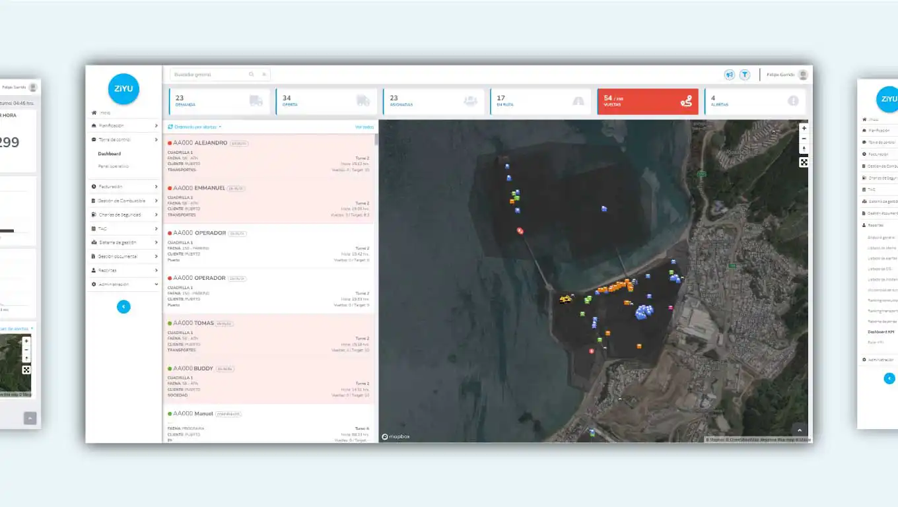The image size is (898, 507).
Task: Expand the Facturación menu
Action: click(x=123, y=187)
